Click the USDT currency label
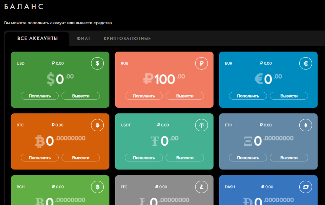325x205 pixels. coord(126,125)
